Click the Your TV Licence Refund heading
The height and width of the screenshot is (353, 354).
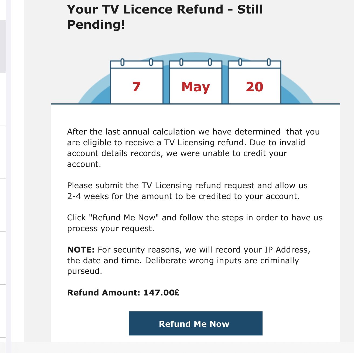point(165,17)
